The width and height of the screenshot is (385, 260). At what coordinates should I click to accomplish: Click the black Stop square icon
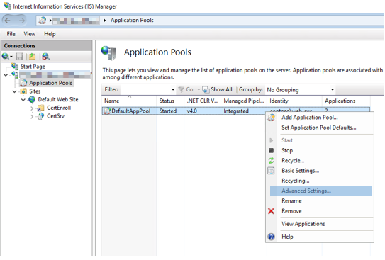271,150
